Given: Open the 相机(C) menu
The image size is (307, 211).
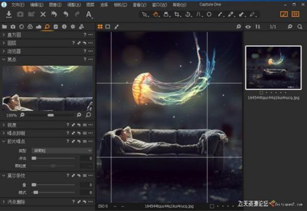Looking at the screenshot, I should pos(121,4).
